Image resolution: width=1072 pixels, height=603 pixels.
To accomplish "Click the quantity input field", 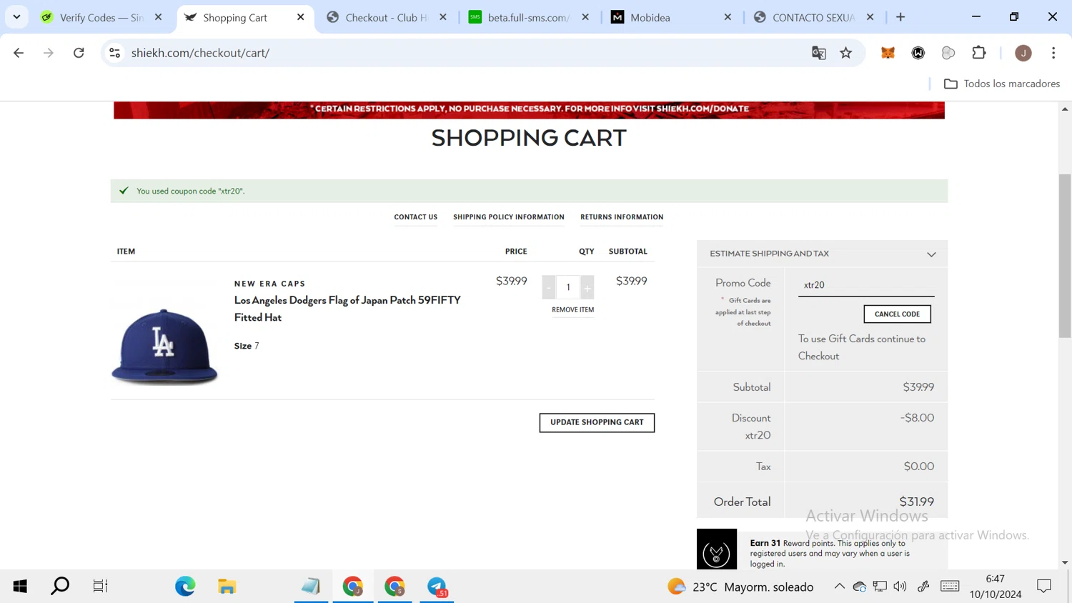I will tap(568, 287).
